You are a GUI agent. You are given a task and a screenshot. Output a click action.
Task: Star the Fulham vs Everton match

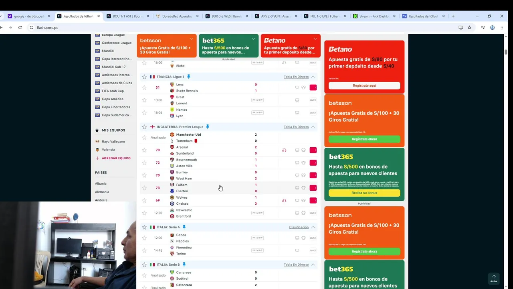[x=144, y=188]
